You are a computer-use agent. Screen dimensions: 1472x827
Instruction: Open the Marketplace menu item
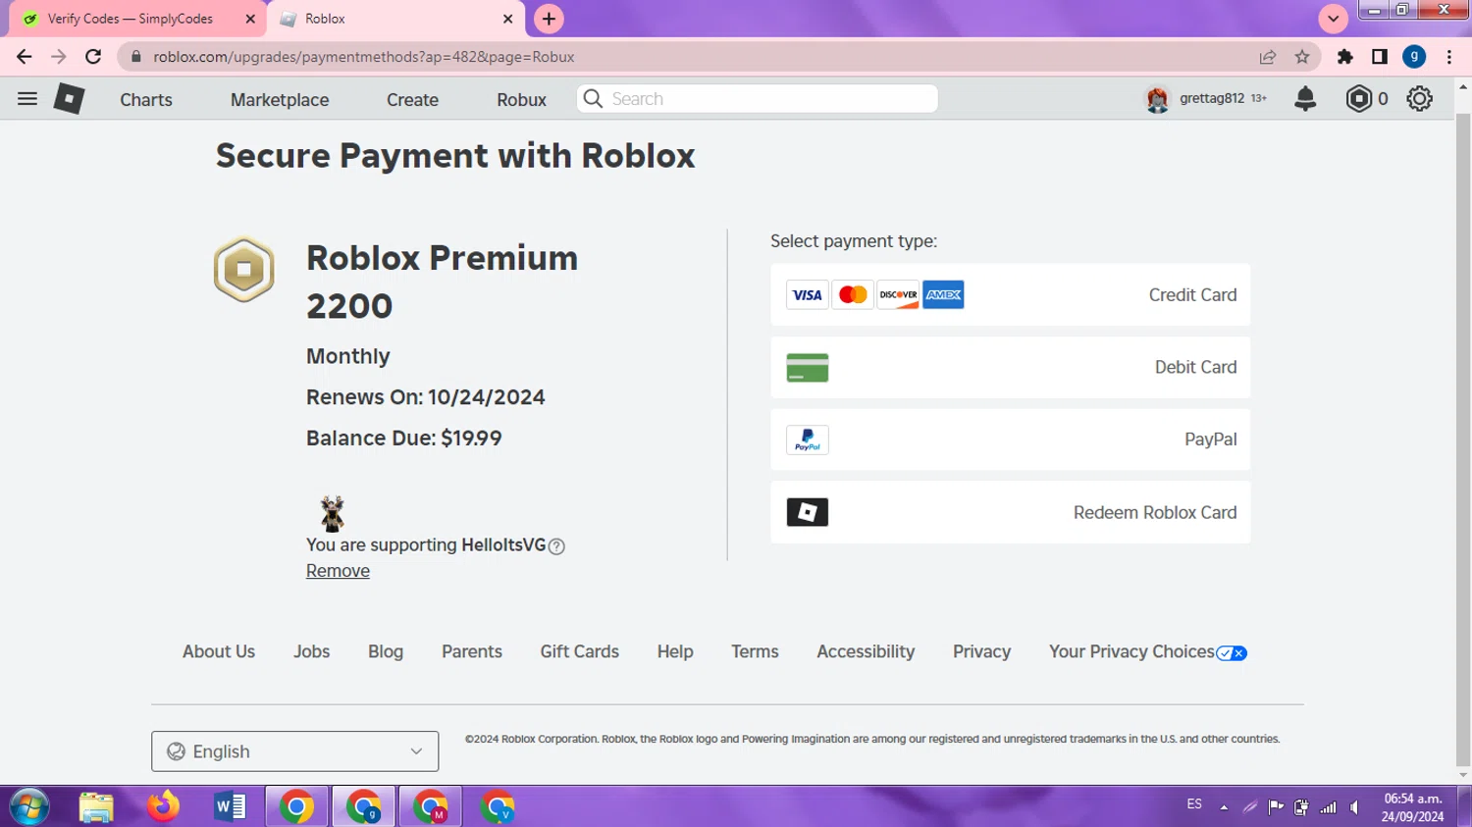[x=280, y=100]
